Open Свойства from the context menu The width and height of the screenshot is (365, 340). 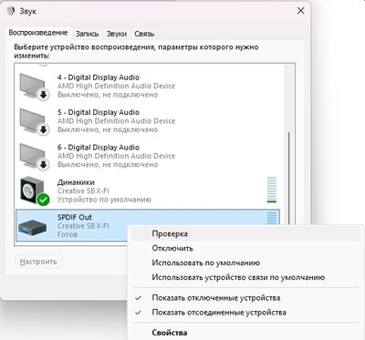click(245, 333)
